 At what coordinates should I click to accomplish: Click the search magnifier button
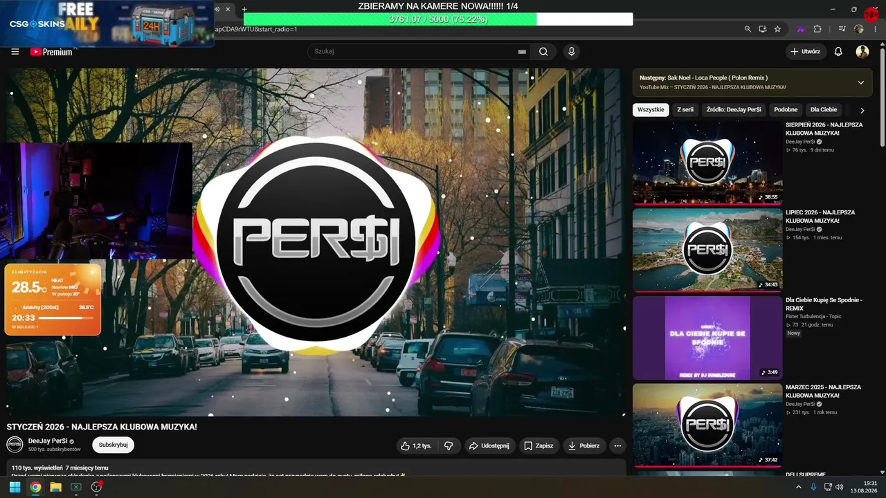click(543, 52)
